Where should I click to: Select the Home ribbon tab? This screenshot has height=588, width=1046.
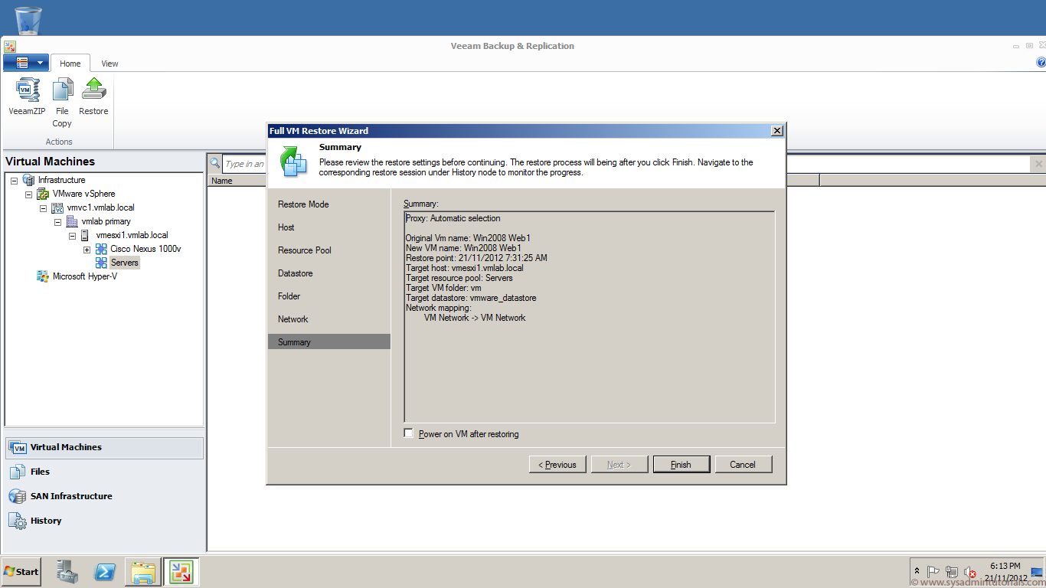pyautogui.click(x=70, y=64)
